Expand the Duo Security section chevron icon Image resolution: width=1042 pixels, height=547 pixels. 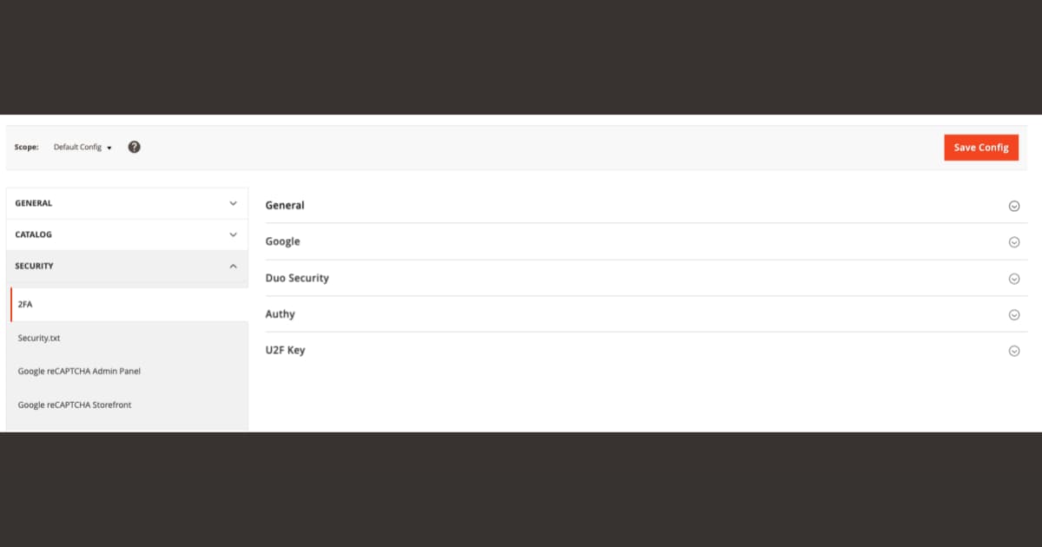[x=1014, y=278]
